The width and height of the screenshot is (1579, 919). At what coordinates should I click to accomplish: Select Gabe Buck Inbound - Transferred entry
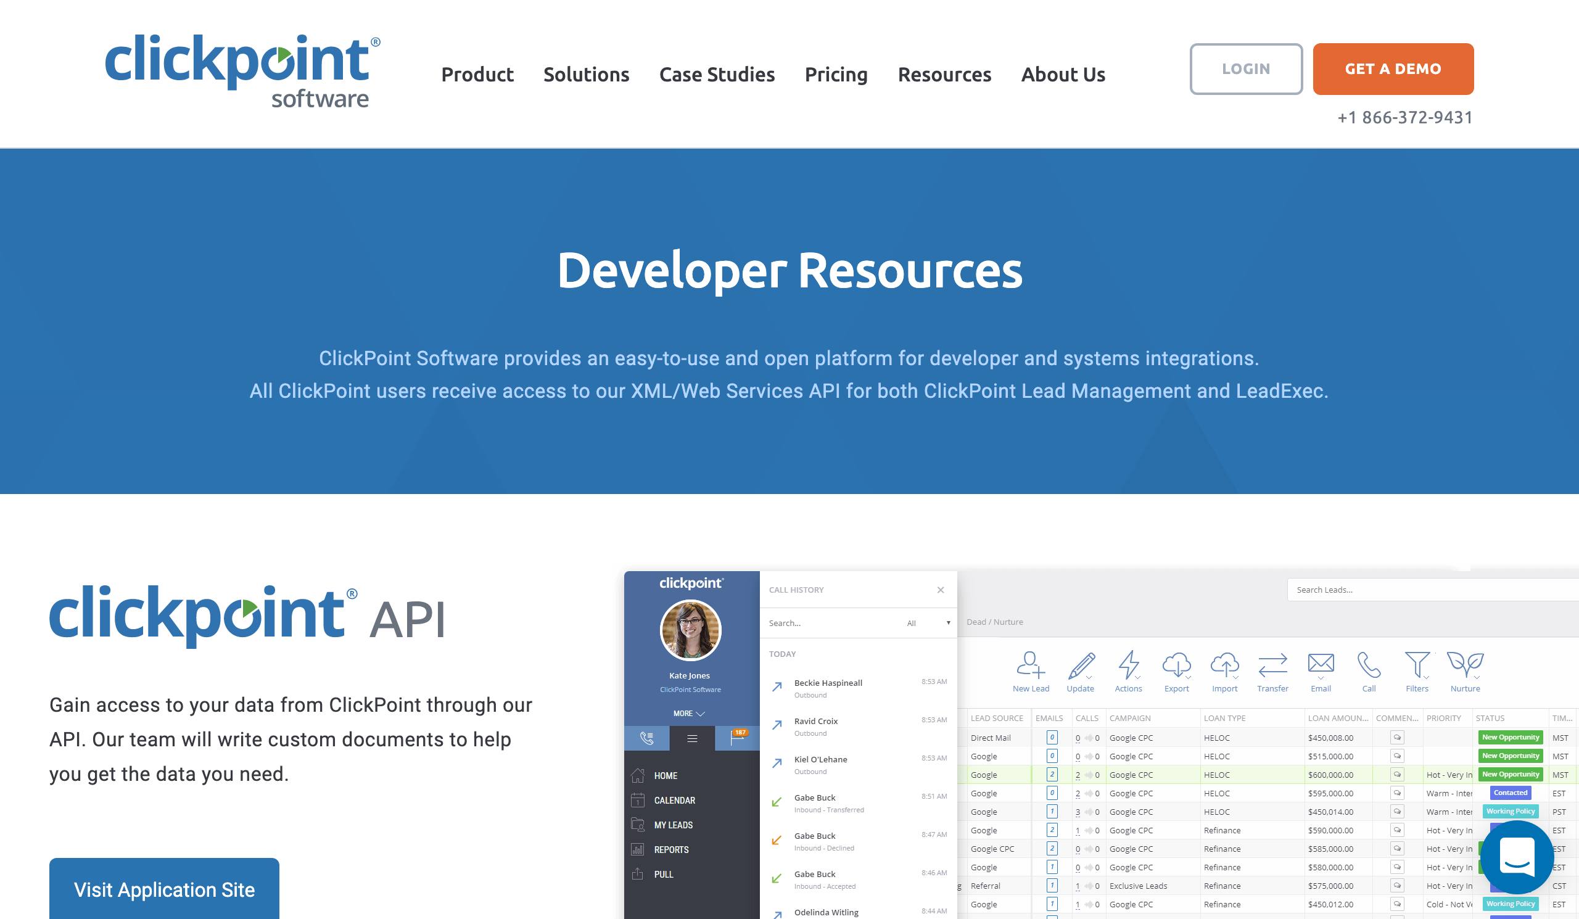click(859, 802)
